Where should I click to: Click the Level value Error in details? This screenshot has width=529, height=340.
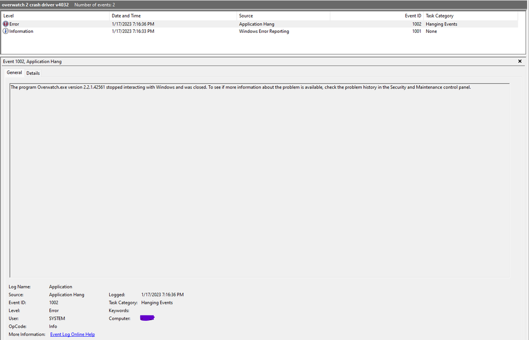(x=53, y=311)
